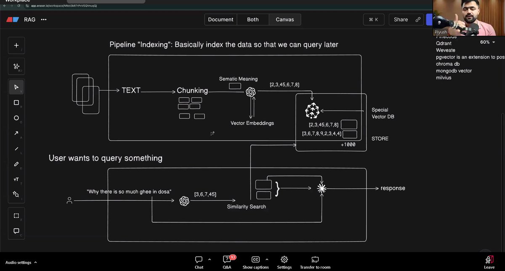Select the Chunking label

point(192,90)
